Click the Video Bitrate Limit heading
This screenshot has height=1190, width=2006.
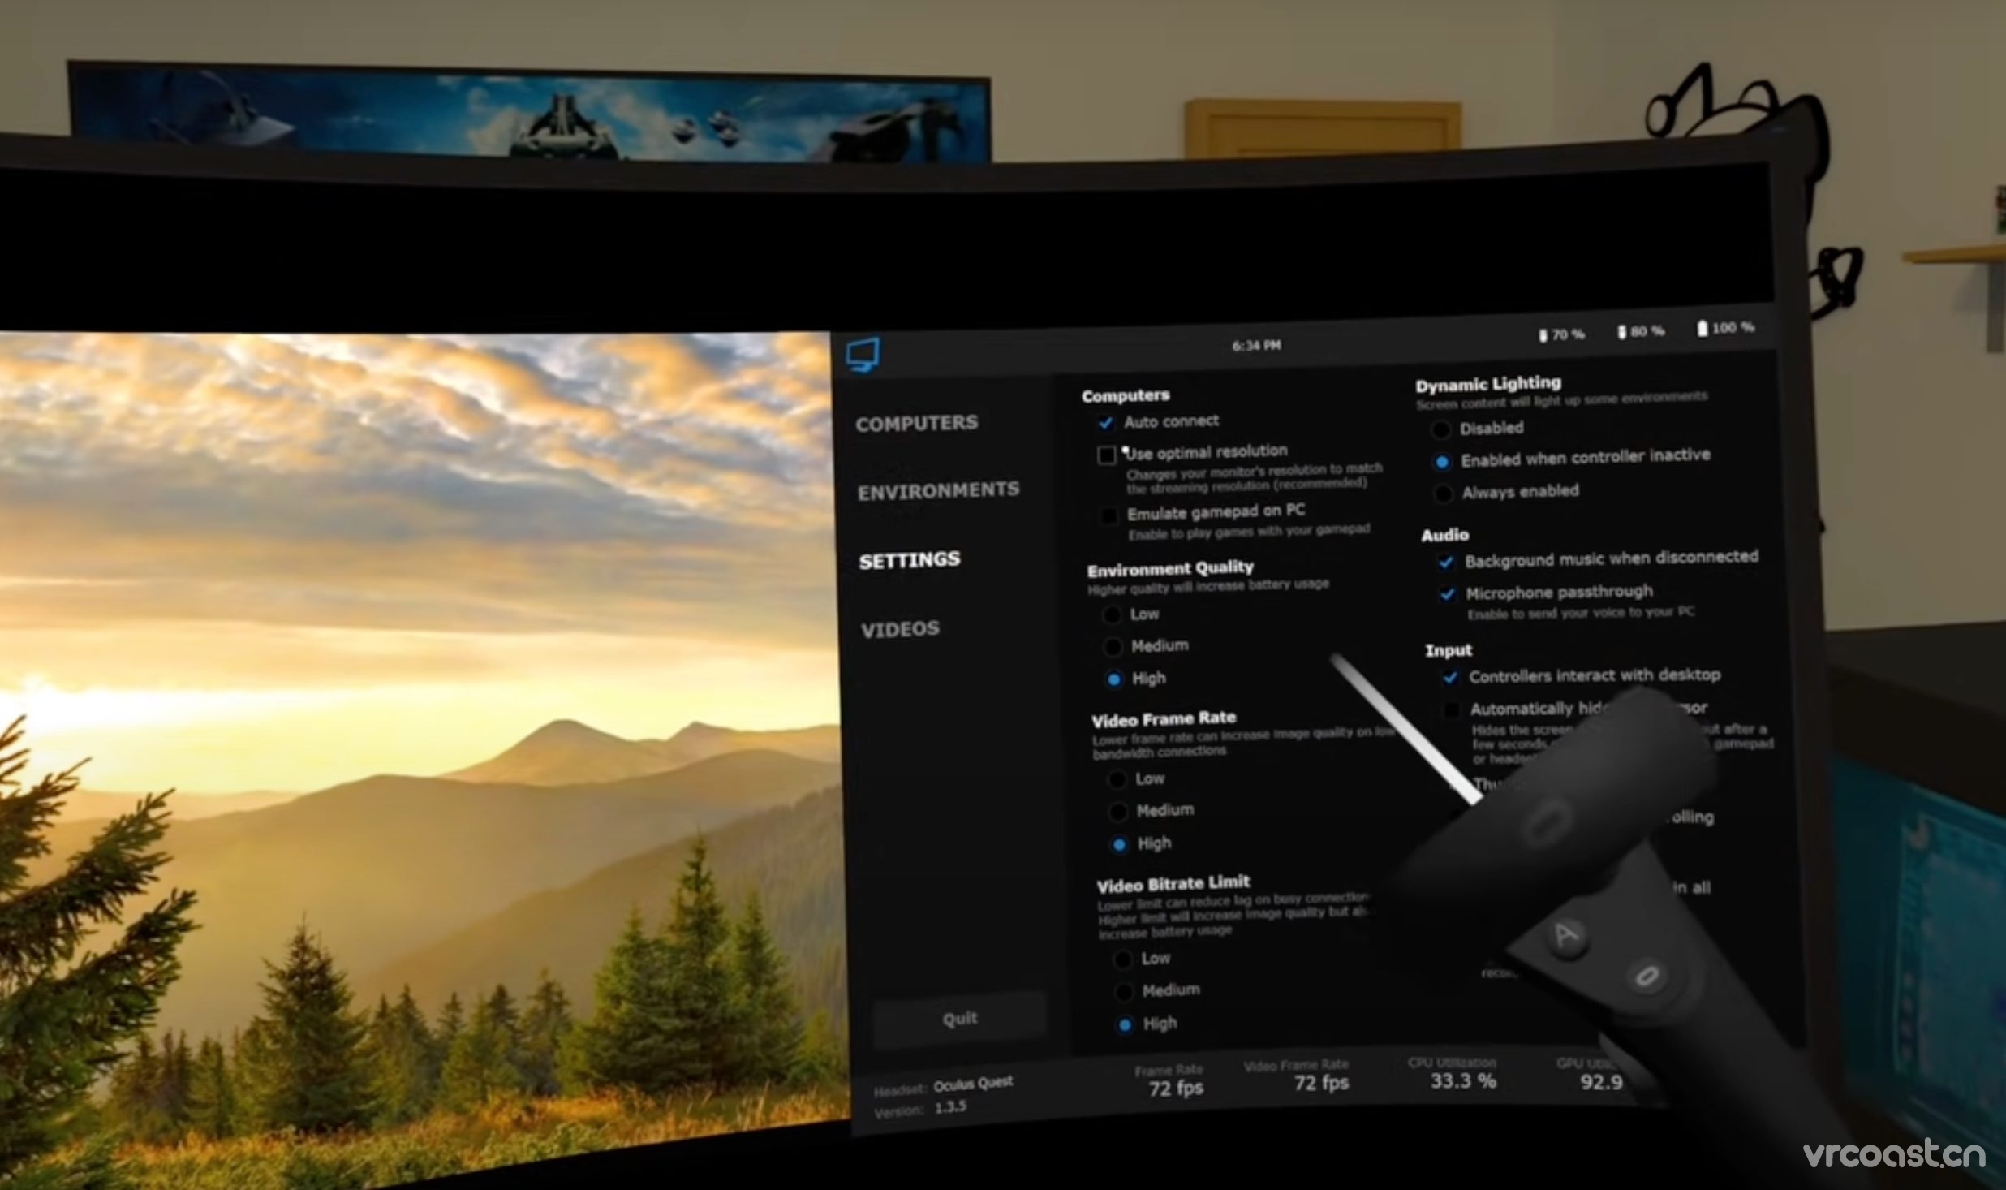point(1173,884)
